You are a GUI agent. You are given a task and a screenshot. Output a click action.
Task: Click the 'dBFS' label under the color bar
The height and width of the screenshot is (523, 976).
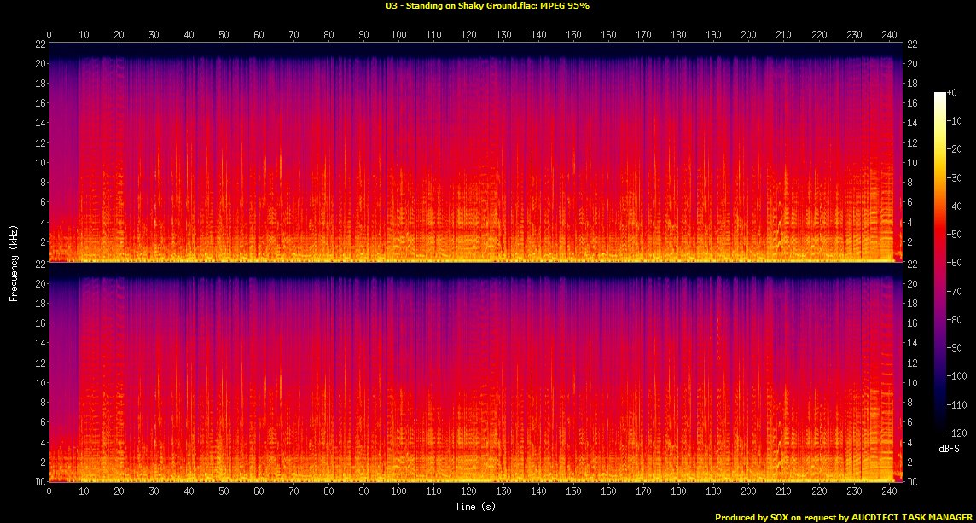pyautogui.click(x=948, y=446)
